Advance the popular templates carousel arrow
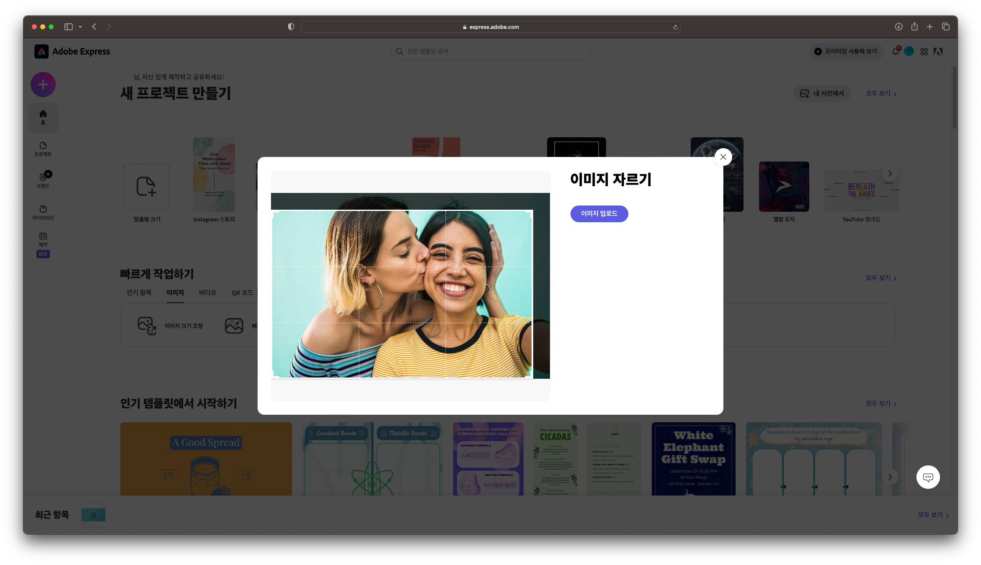 (x=890, y=477)
